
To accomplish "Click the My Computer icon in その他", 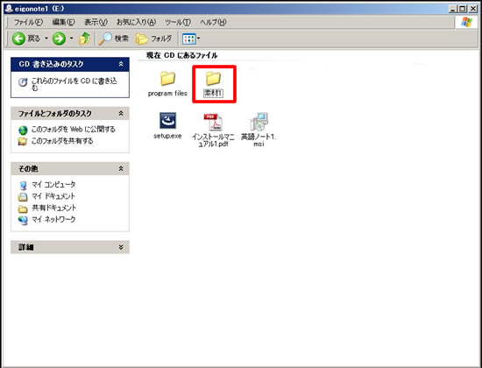I will pos(23,186).
